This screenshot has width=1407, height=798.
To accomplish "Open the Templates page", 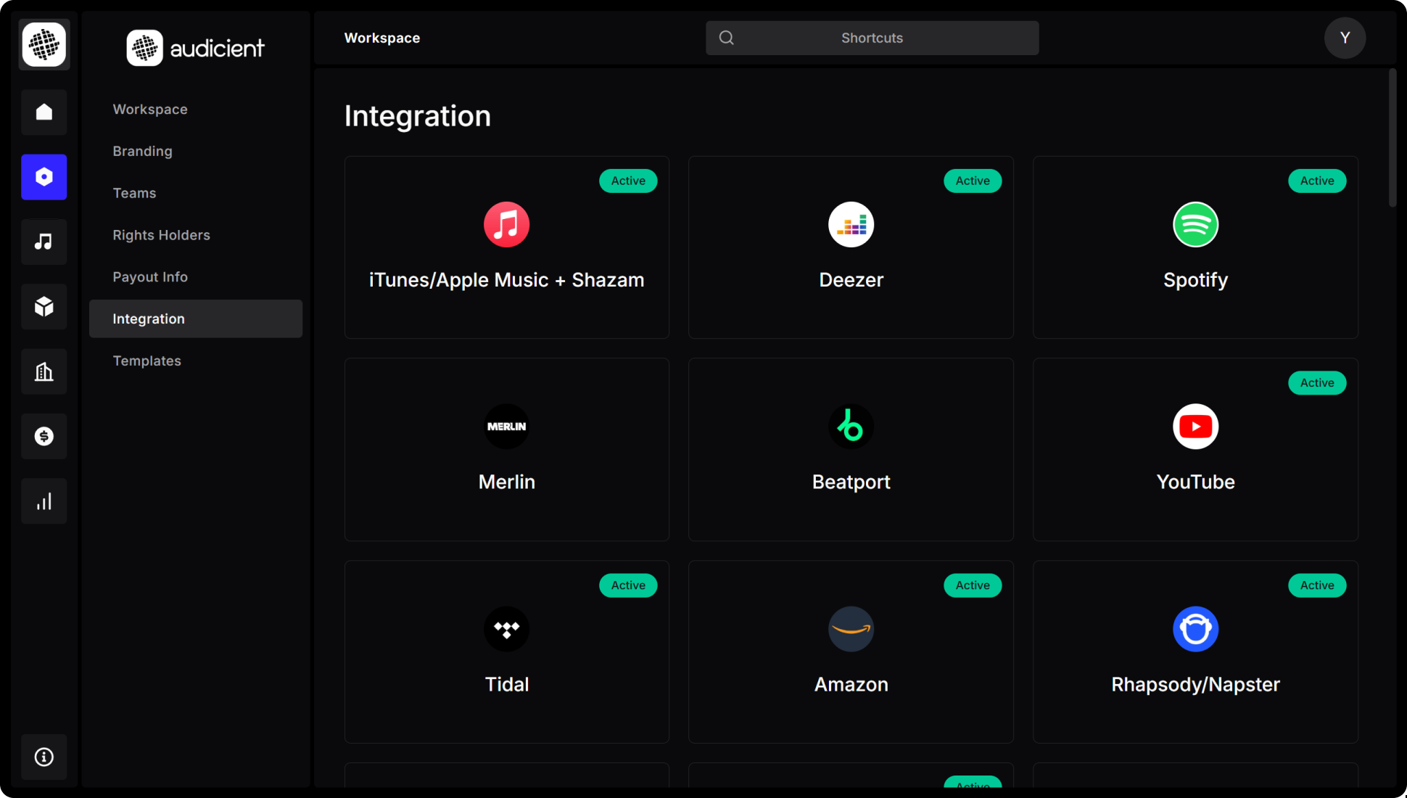I will [147, 361].
